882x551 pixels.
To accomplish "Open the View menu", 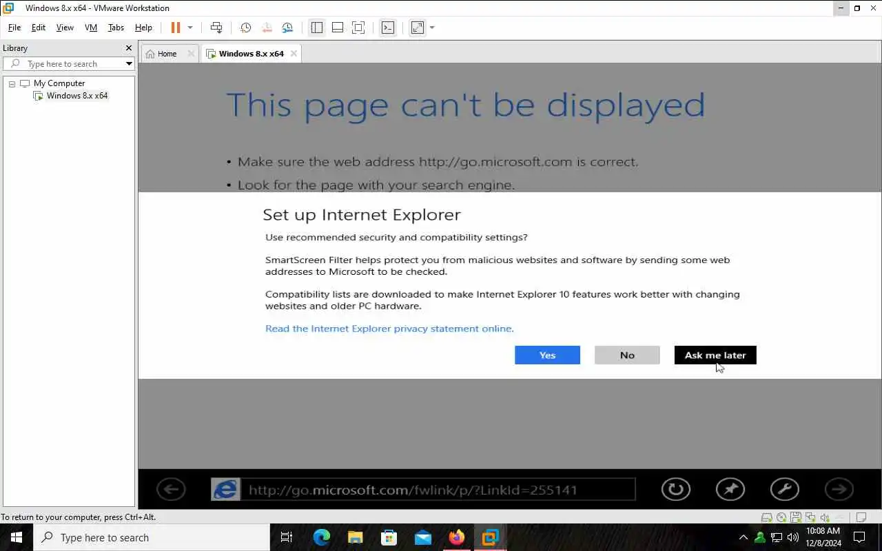I will point(65,28).
